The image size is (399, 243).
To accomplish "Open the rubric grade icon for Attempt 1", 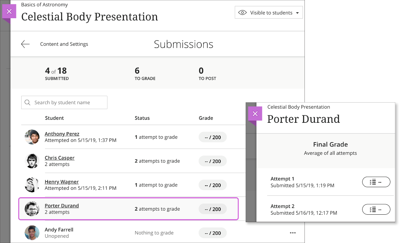I will 376,182.
